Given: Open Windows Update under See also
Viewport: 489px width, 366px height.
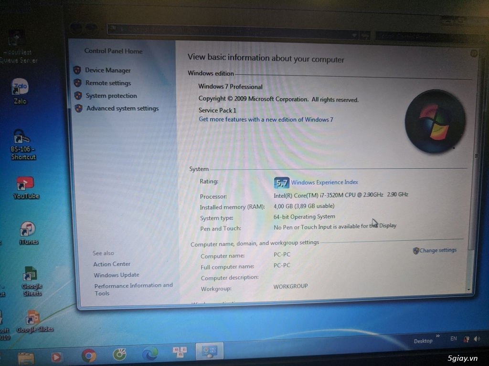Looking at the screenshot, I should [x=117, y=275].
